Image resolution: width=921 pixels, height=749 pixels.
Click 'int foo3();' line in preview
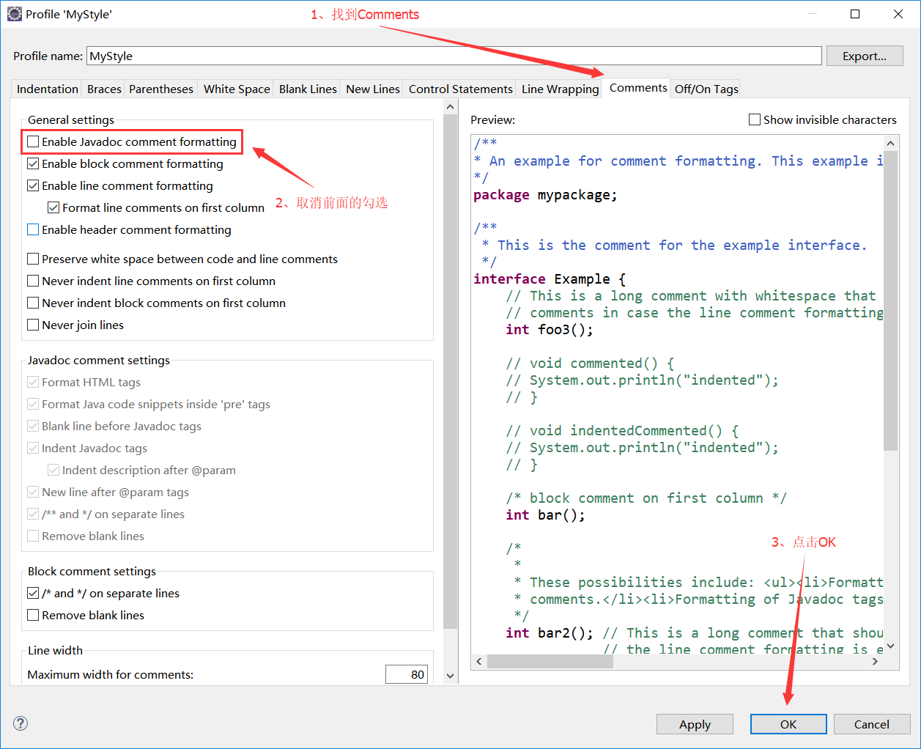pyautogui.click(x=550, y=330)
